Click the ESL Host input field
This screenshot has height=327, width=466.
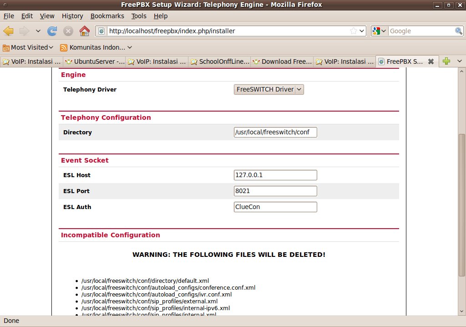point(275,175)
